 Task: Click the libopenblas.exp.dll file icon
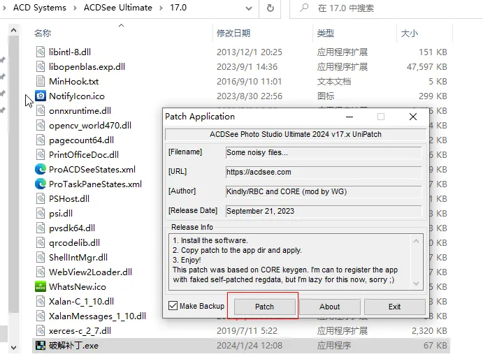tap(41, 67)
